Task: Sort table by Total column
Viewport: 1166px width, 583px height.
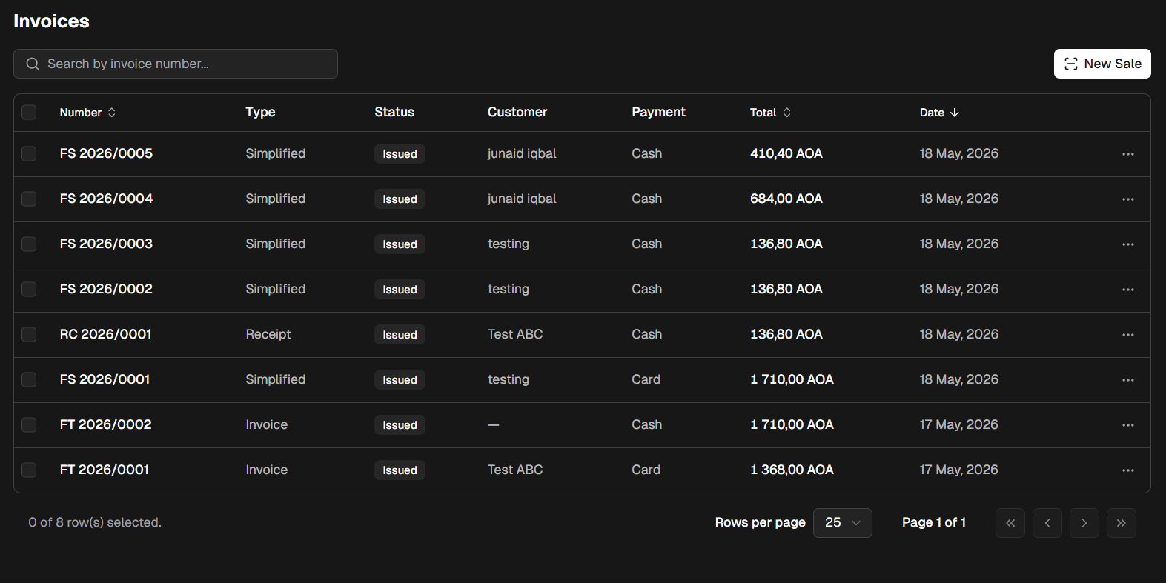Action: (x=770, y=113)
